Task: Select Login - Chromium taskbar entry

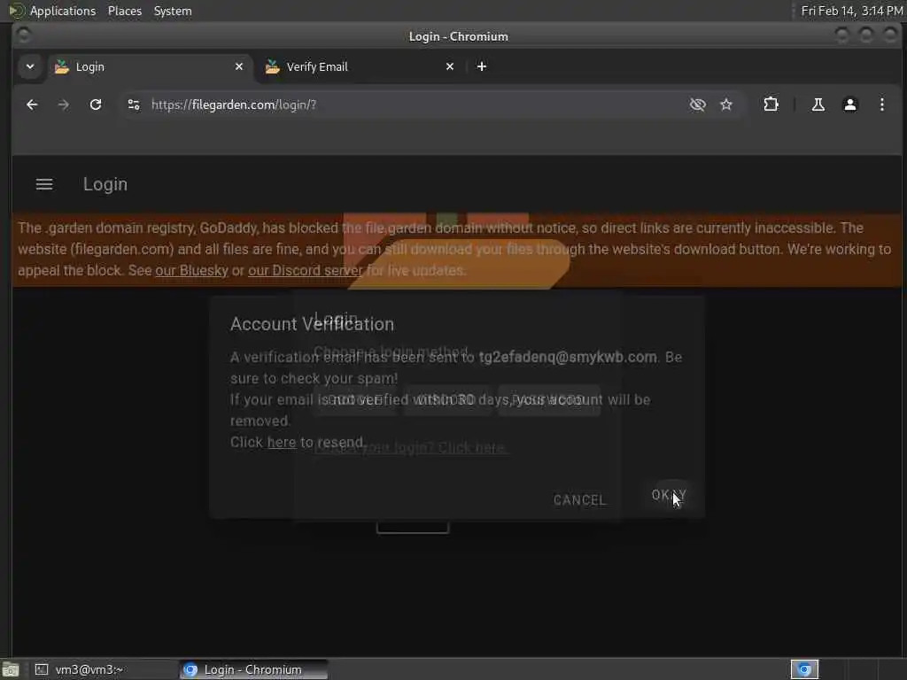Action: pos(253,669)
